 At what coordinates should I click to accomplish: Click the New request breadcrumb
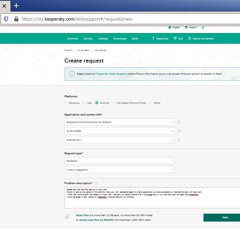pos(100,50)
